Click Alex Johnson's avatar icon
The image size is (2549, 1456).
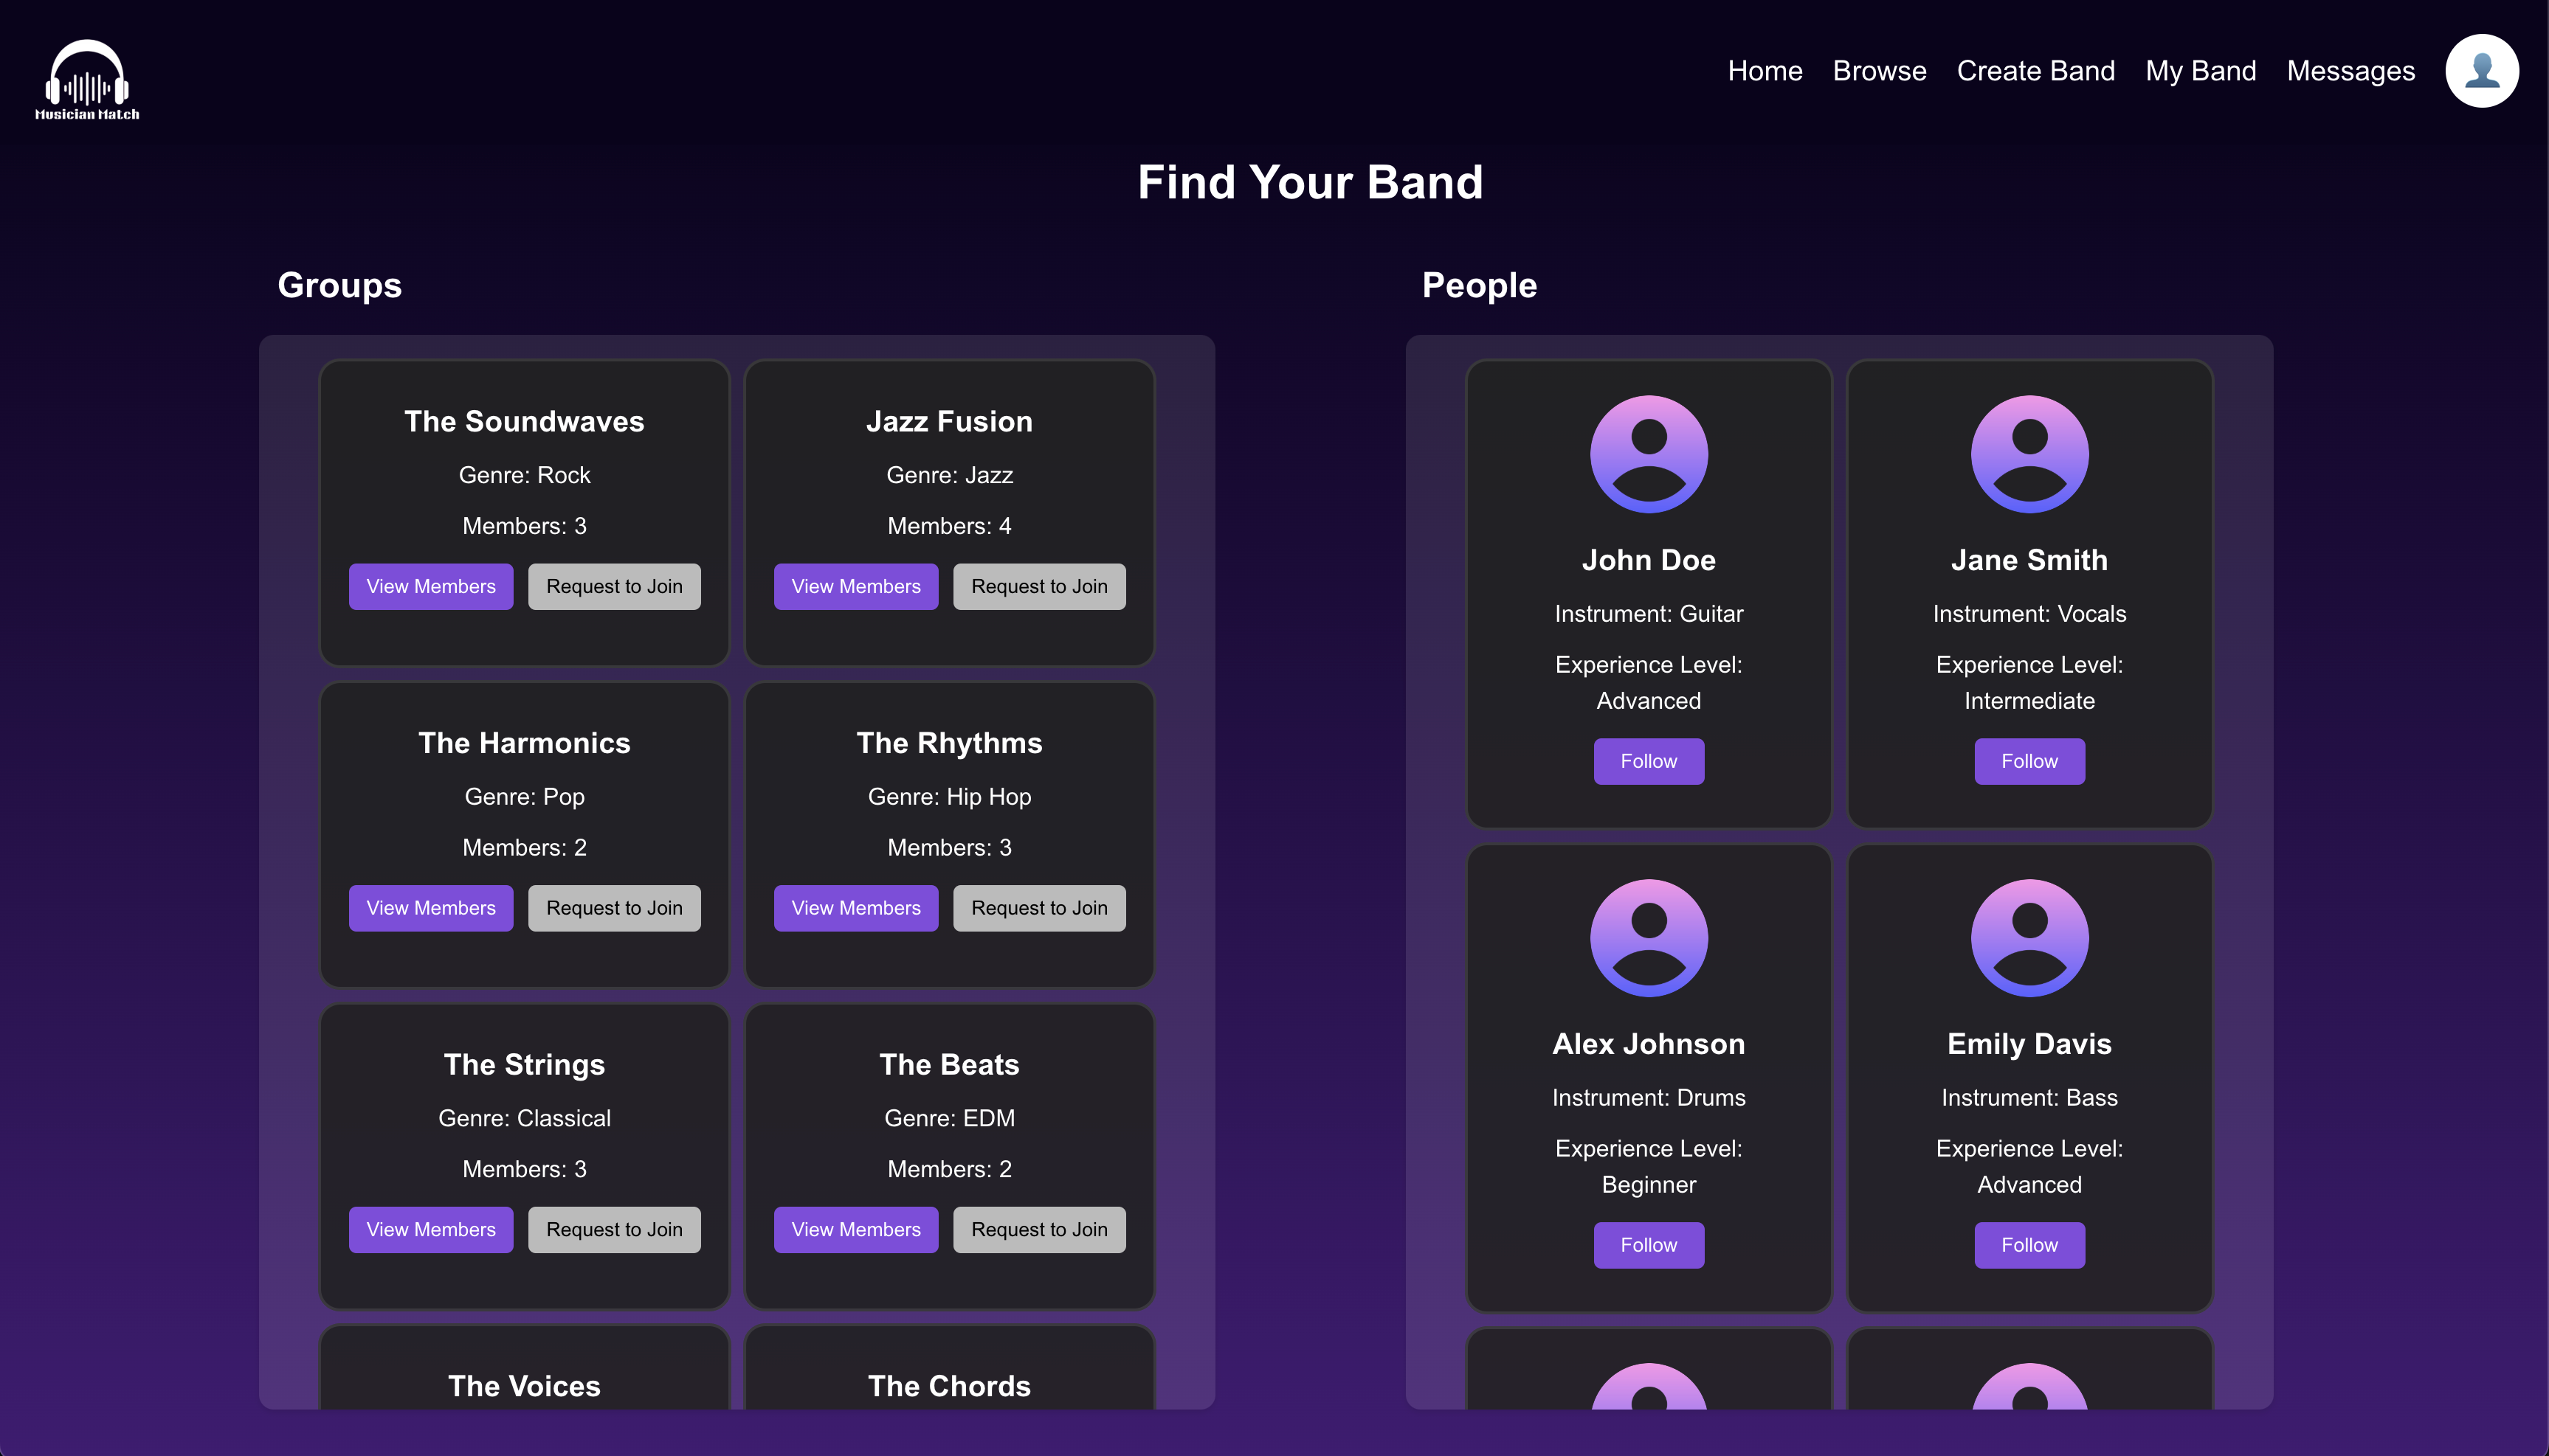pos(1648,938)
